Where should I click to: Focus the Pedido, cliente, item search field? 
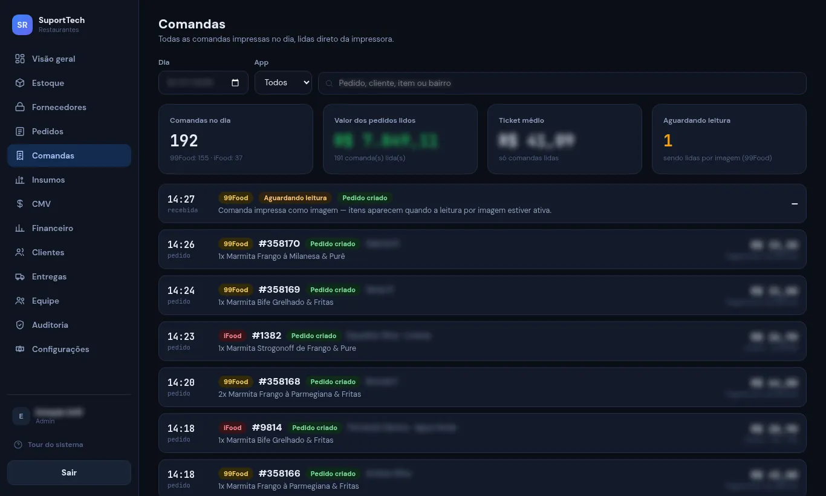pos(562,83)
